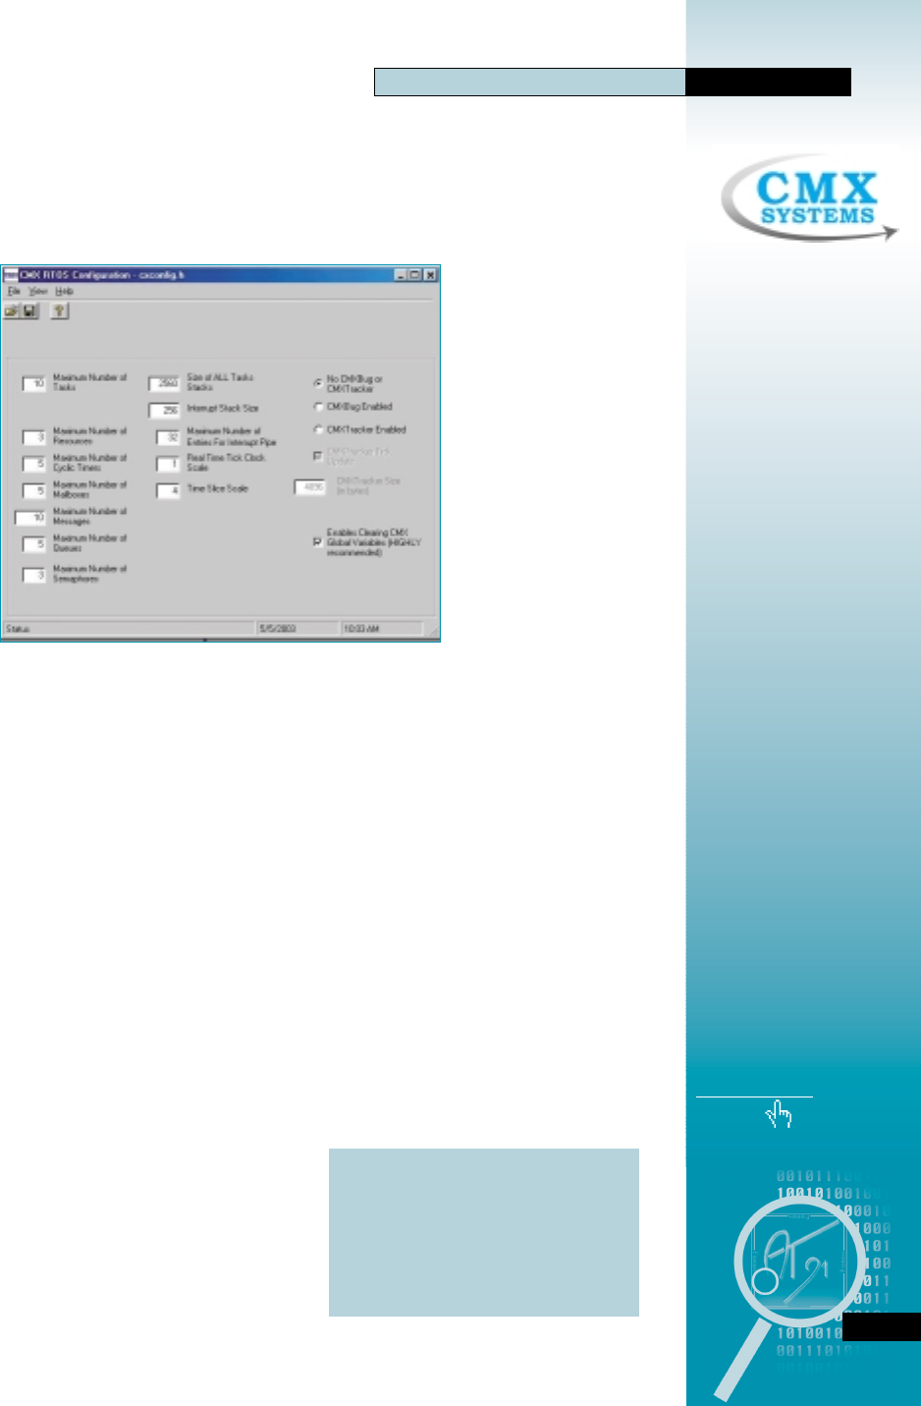The width and height of the screenshot is (921, 1406).
Task: Click the CMXTracker Size in bytes field
Action: (310, 486)
